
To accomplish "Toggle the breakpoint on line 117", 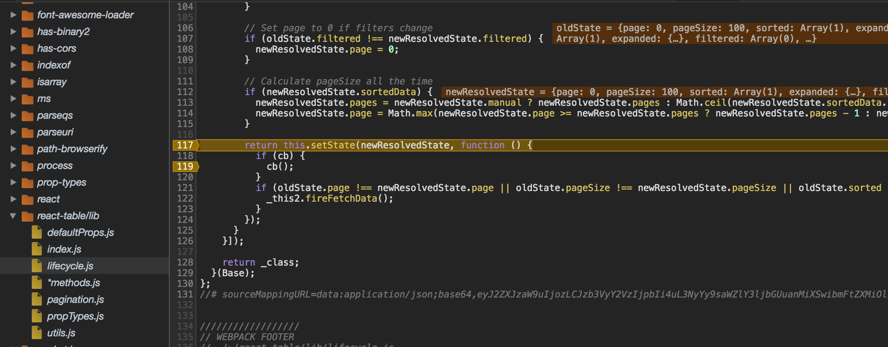I will (x=185, y=145).
